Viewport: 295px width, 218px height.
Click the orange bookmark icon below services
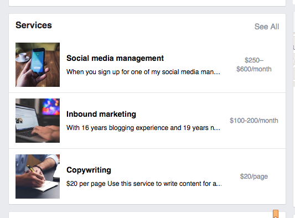pyautogui.click(x=276, y=214)
